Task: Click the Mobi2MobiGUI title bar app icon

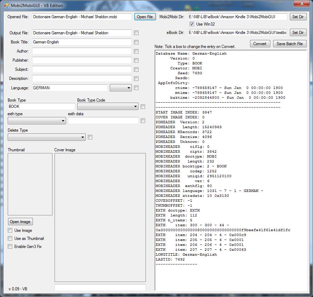Action: click(x=6, y=6)
